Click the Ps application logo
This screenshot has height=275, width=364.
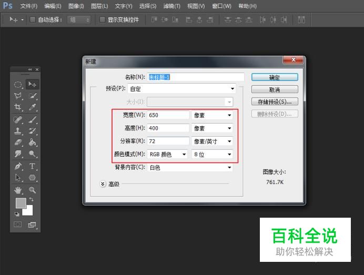pyautogui.click(x=8, y=5)
